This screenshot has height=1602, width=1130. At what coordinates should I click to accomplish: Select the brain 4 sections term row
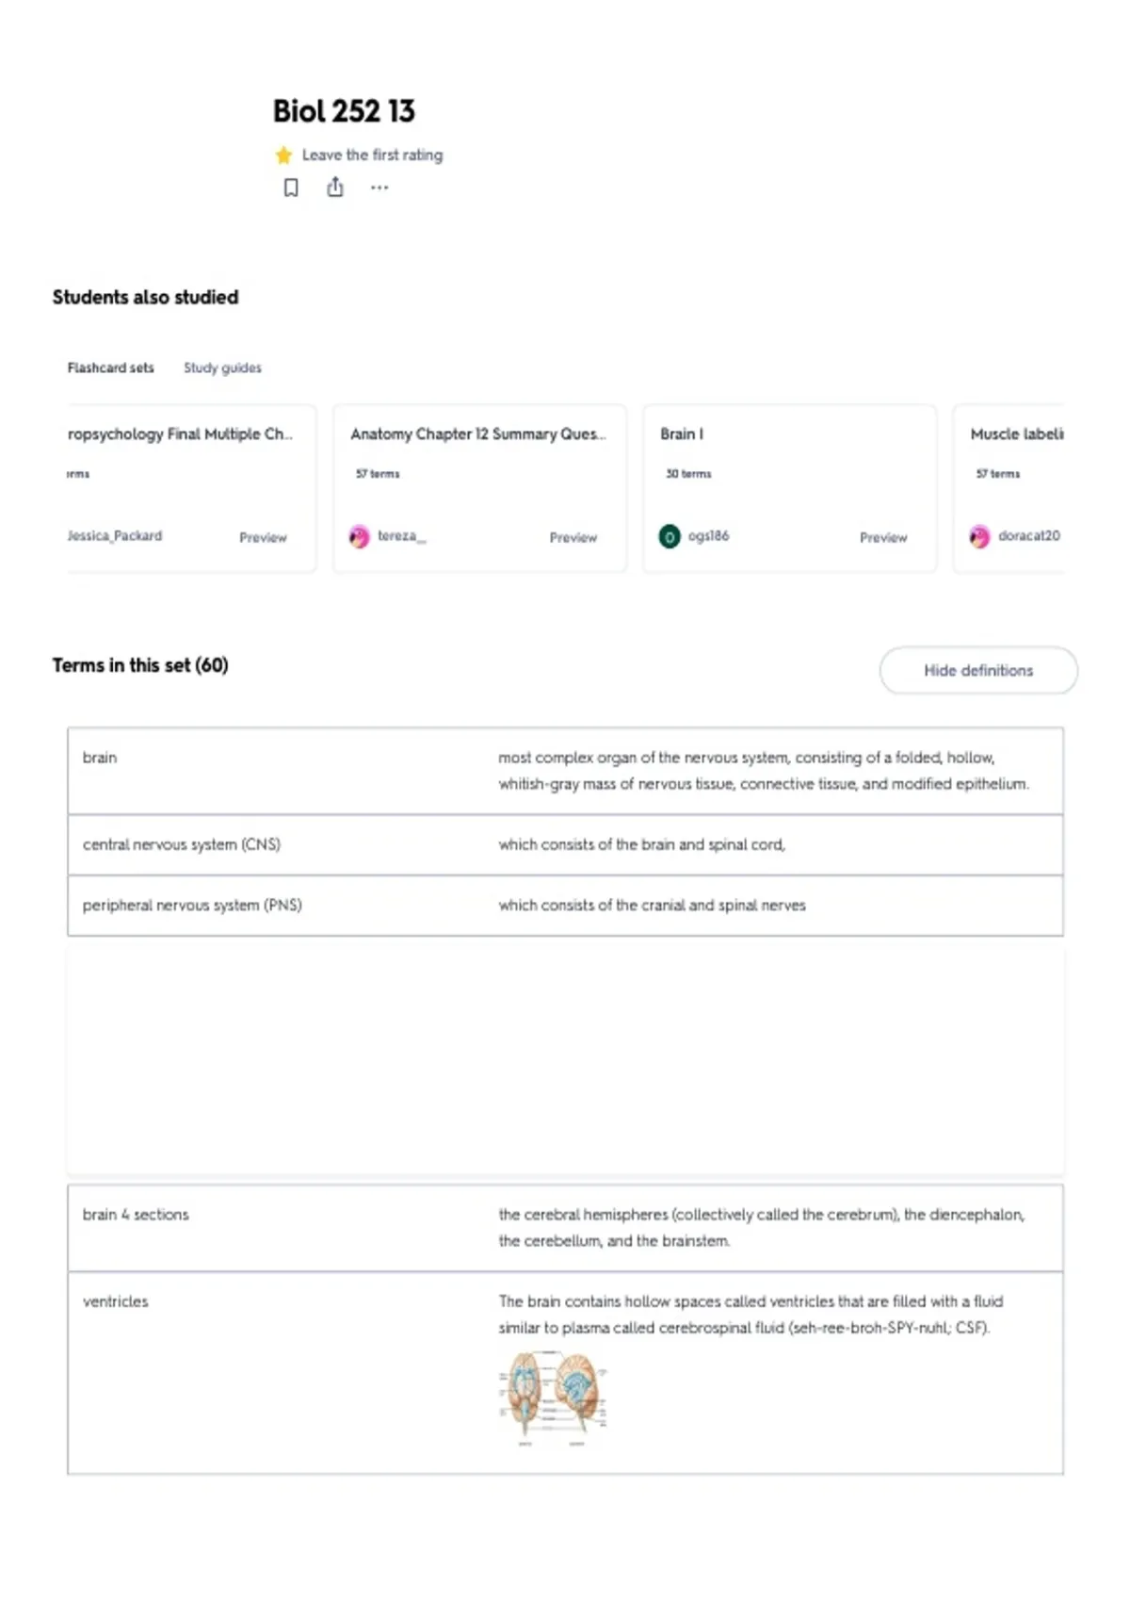(x=565, y=1228)
